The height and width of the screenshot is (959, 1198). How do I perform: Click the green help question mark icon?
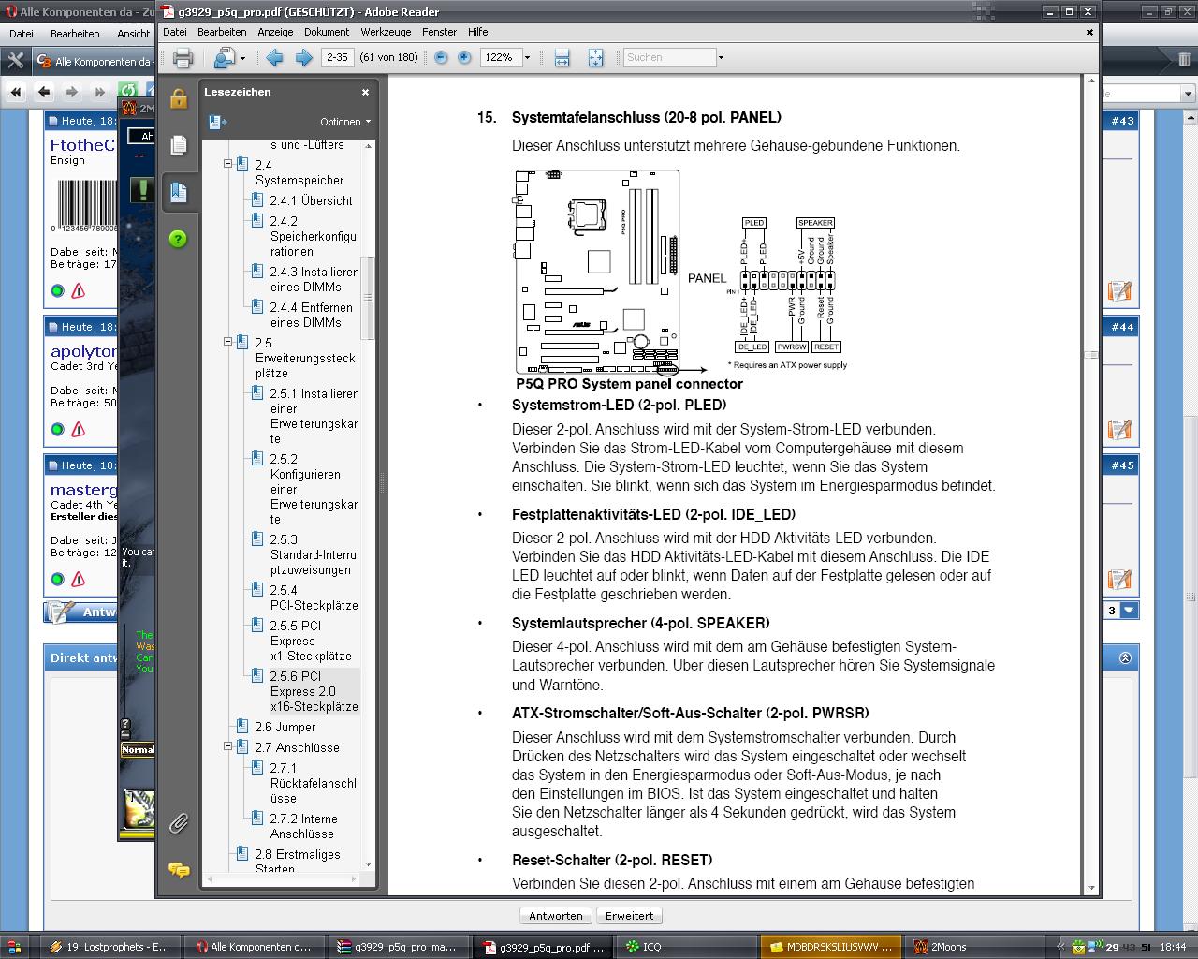(x=179, y=239)
